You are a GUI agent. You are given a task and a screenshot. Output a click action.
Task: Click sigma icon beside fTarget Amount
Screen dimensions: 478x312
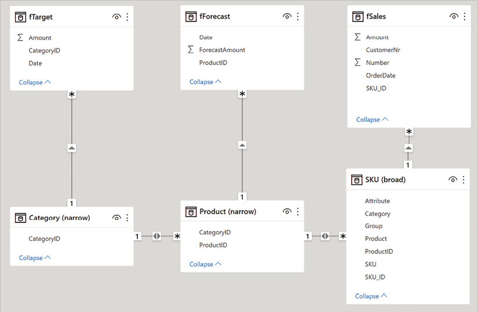20,38
